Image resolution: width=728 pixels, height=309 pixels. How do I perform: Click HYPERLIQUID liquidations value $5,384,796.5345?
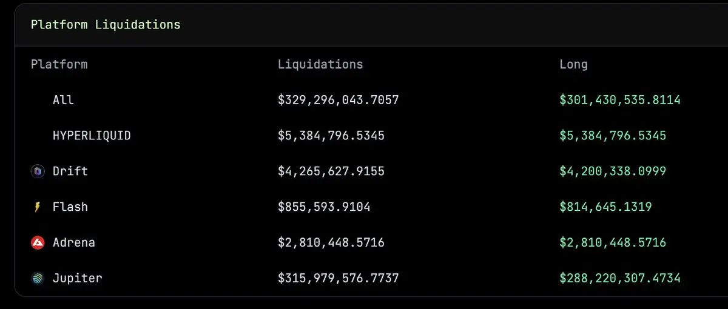pyautogui.click(x=331, y=136)
